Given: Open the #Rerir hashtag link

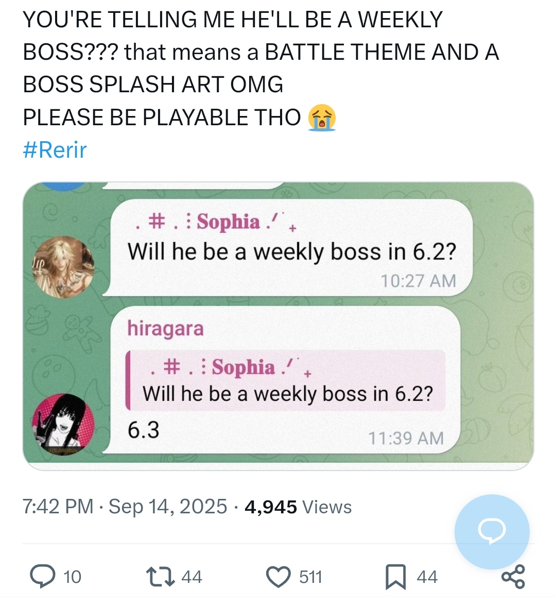Looking at the screenshot, I should [55, 149].
